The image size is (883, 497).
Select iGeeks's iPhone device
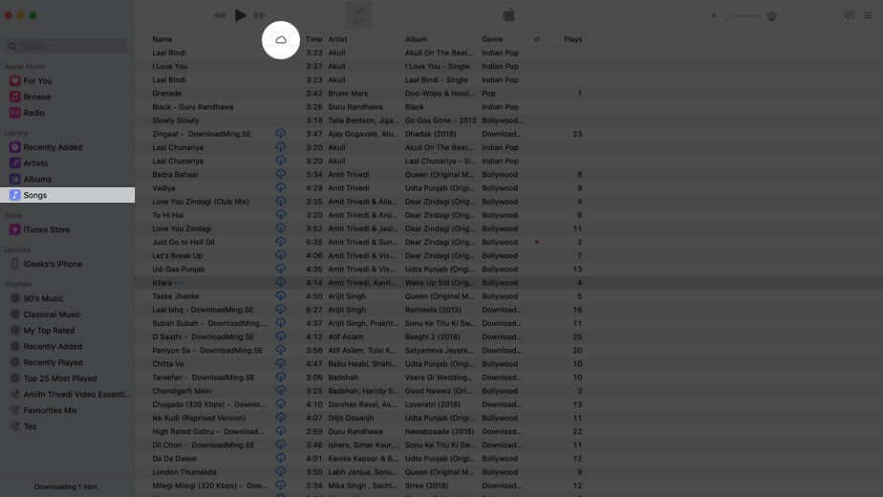tap(53, 265)
